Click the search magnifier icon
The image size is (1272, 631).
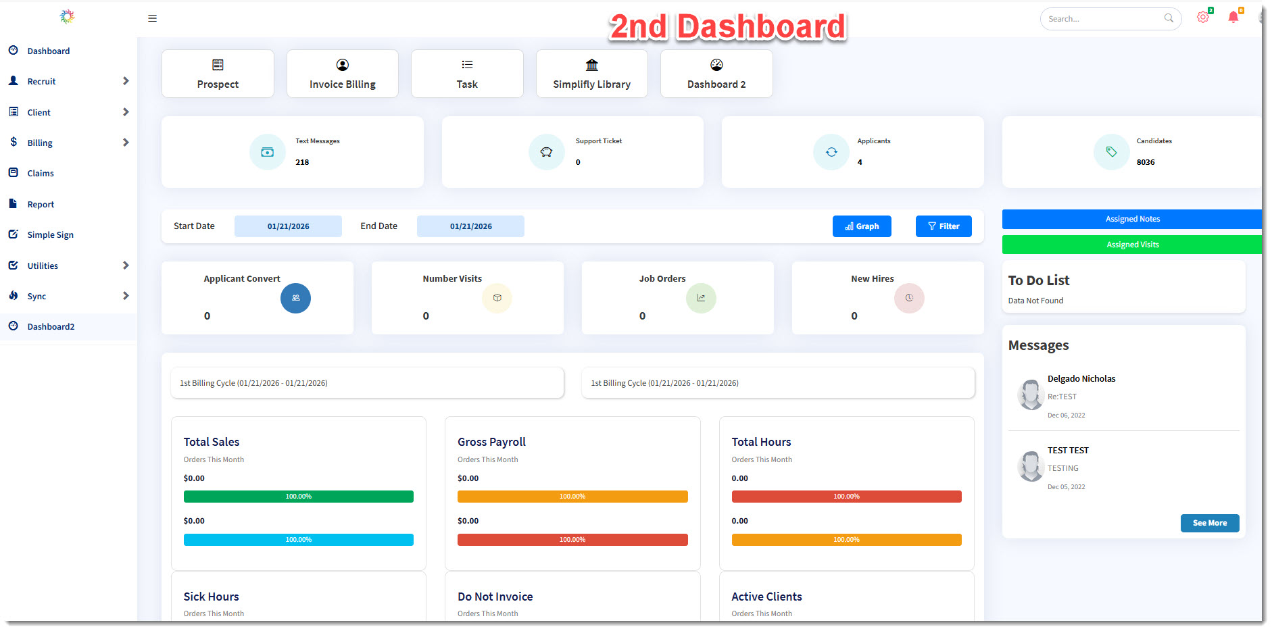point(1169,18)
